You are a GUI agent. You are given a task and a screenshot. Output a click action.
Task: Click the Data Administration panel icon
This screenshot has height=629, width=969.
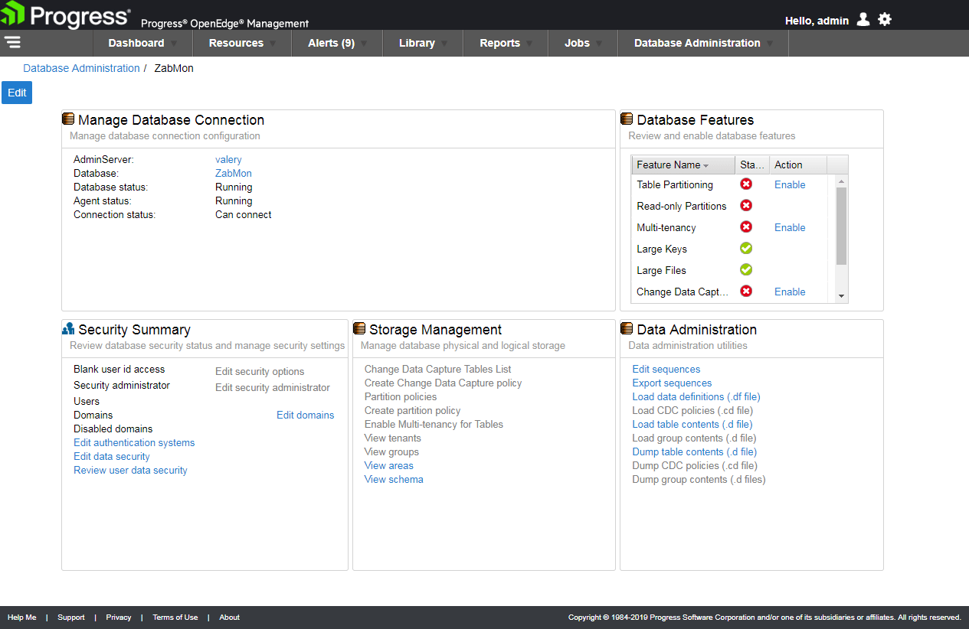[x=627, y=329]
